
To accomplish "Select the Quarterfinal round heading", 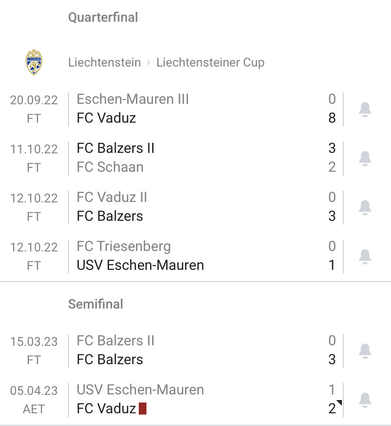I will (x=103, y=17).
